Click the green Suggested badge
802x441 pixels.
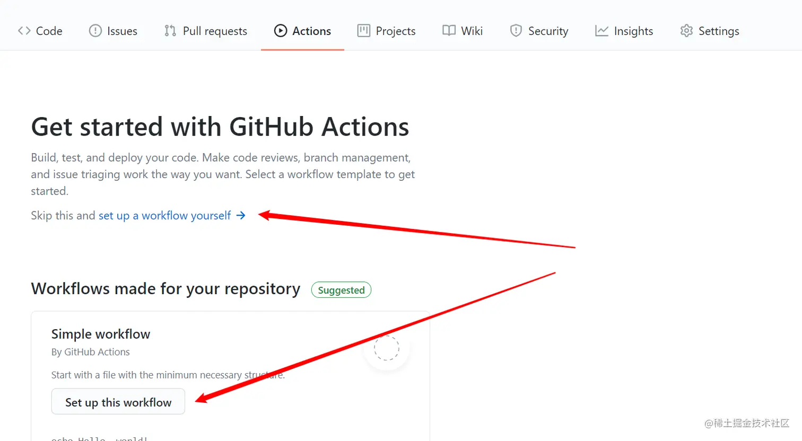[x=341, y=290]
